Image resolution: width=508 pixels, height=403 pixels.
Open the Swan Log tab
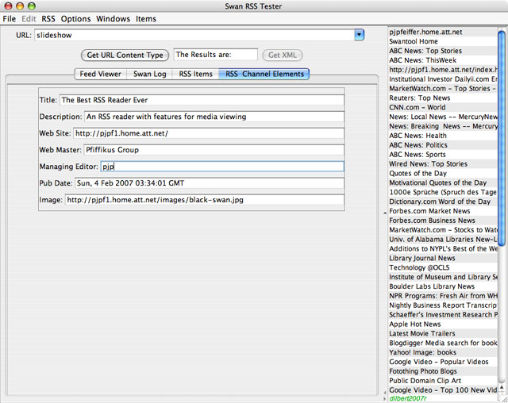[148, 74]
